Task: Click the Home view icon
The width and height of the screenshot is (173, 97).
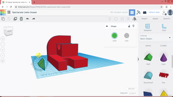Action: 3,39
